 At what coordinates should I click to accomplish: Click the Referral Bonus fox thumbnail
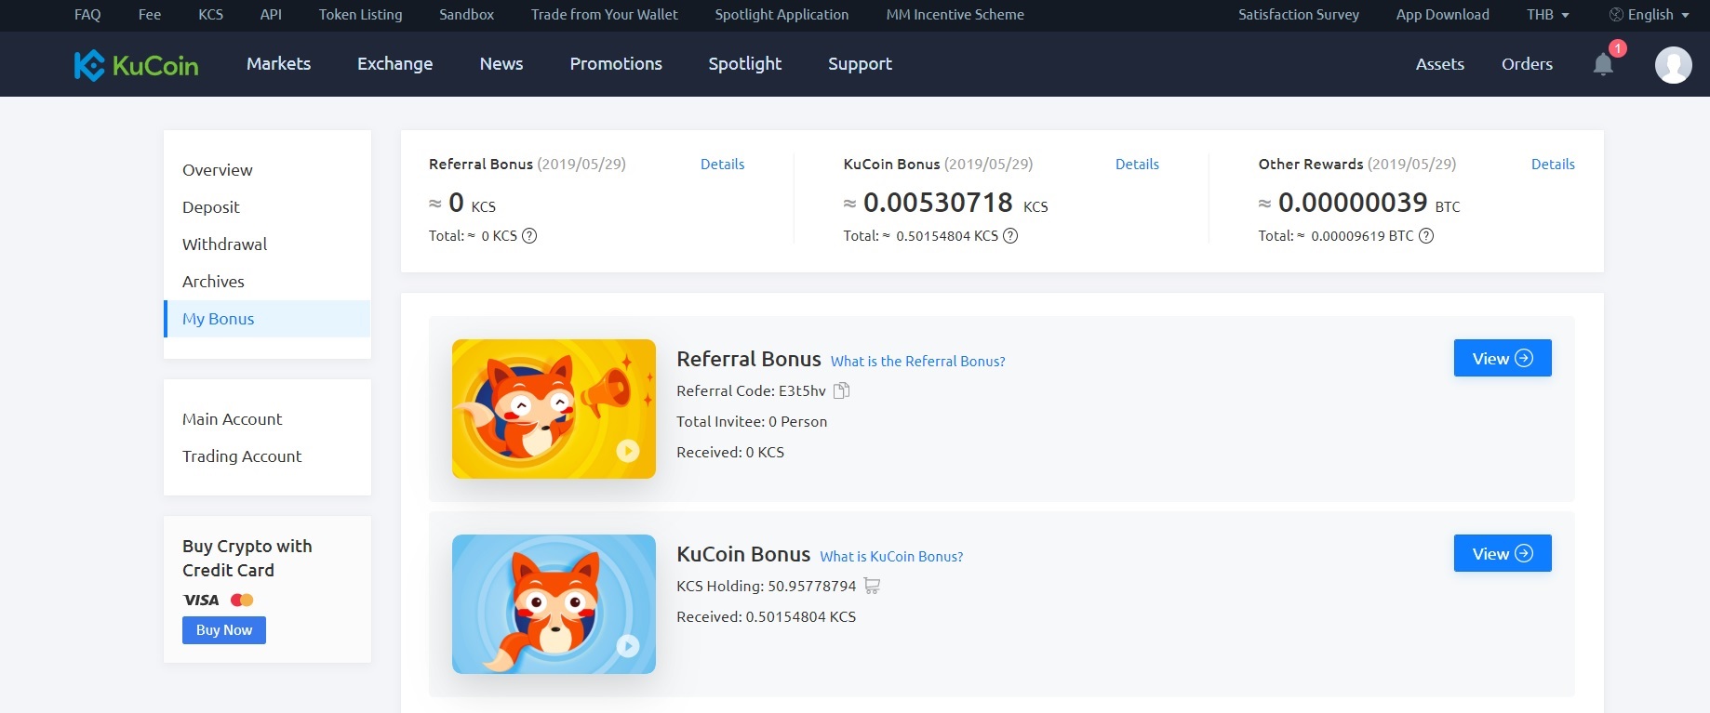[554, 409]
